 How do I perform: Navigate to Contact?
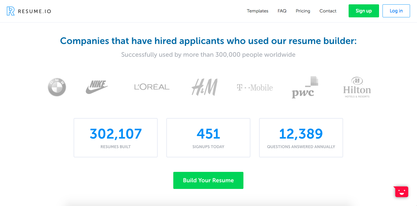click(328, 11)
